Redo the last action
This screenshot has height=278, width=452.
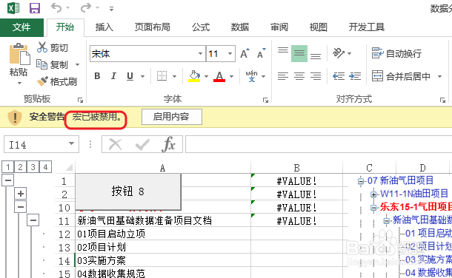tap(86, 7)
